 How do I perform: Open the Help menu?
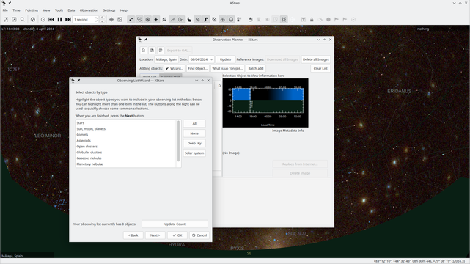[124, 10]
